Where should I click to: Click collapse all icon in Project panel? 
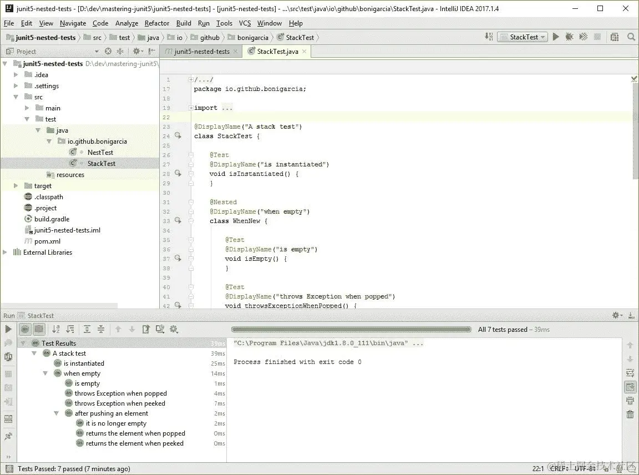120,51
